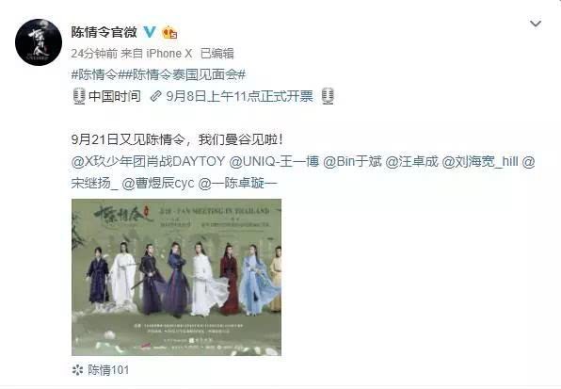Open mention @UNIQ-王一博
Viewport: 561px width, 389px height.
point(274,162)
